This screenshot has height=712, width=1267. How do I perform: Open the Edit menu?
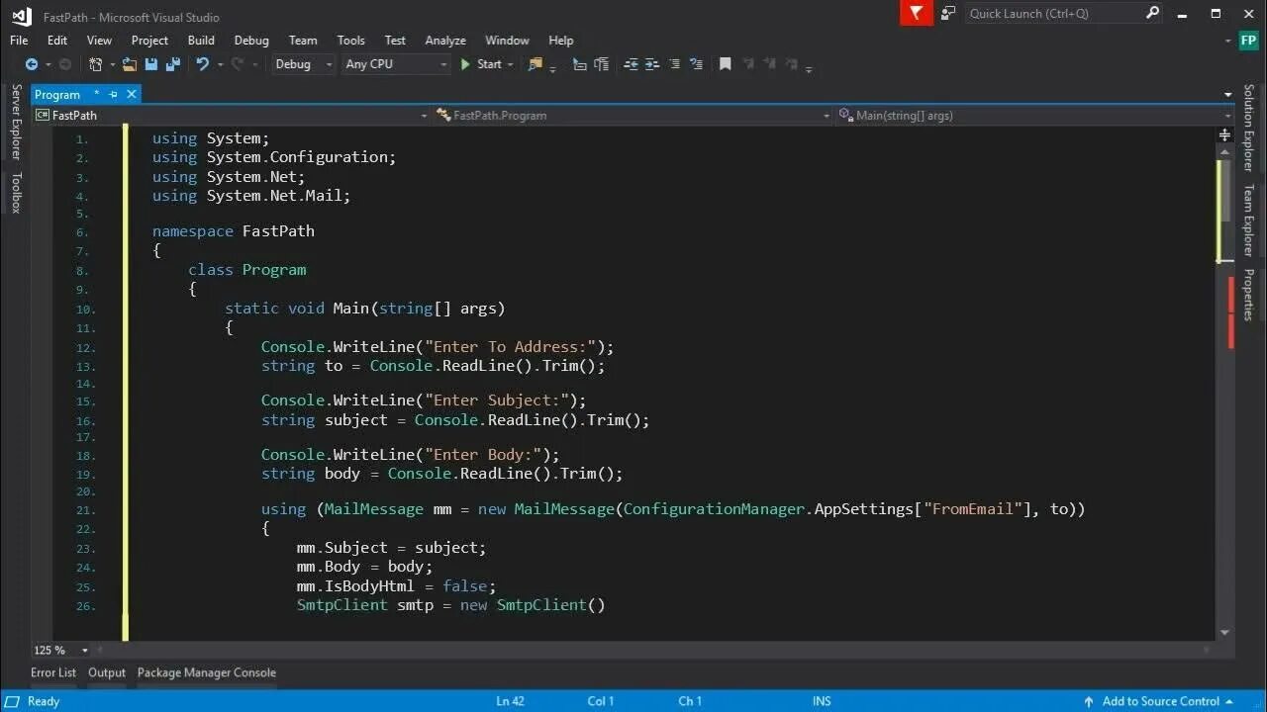pyautogui.click(x=57, y=41)
